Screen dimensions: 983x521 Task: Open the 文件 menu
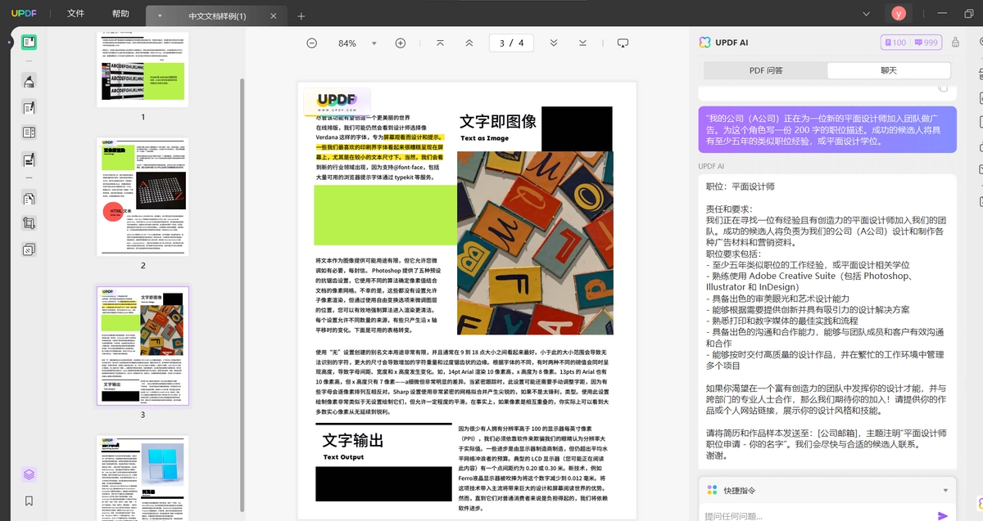[75, 14]
